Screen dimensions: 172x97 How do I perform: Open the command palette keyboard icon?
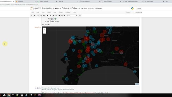click(80, 16)
